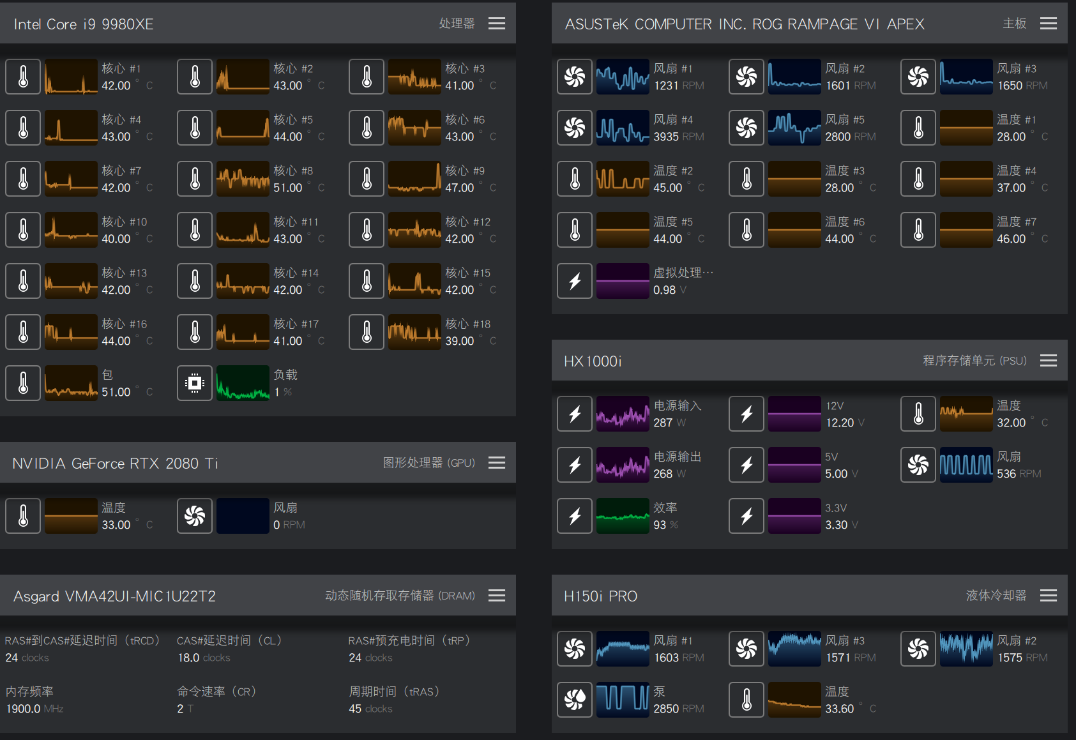Click the 核心 #13 label
This screenshot has height=740, width=1076.
tap(124, 273)
